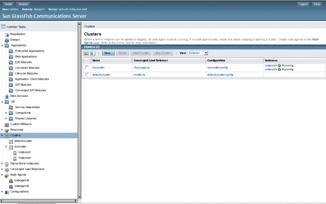The width and height of the screenshot is (326, 204).
Task: Select Converged SIP Modules in tree
Action: click(30, 90)
